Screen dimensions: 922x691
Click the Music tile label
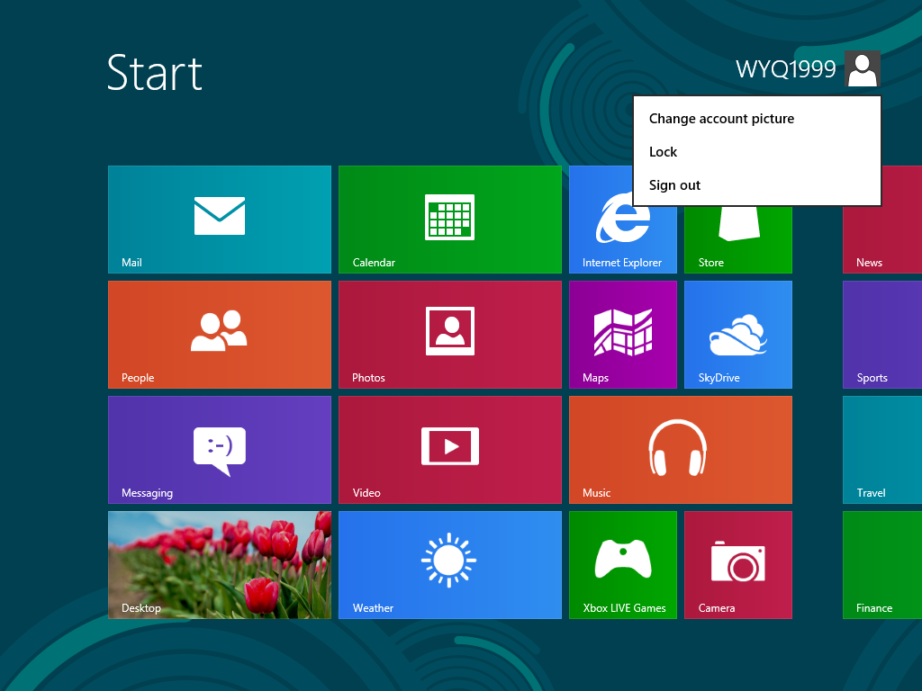point(596,493)
